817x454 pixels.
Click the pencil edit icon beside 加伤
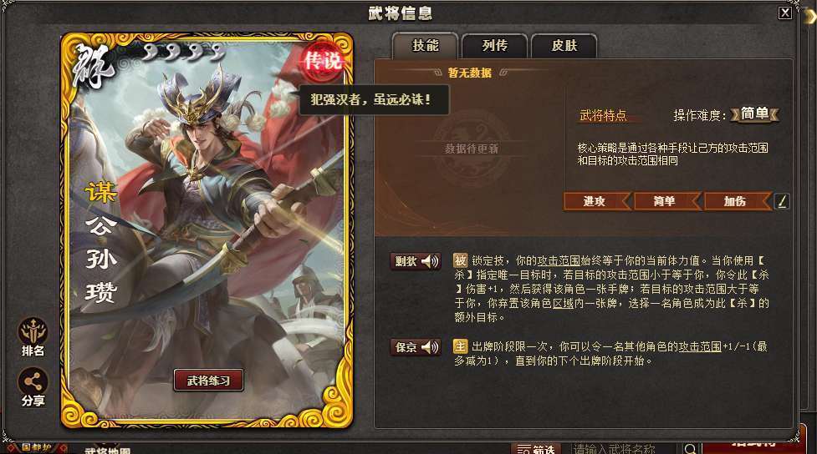click(x=782, y=201)
